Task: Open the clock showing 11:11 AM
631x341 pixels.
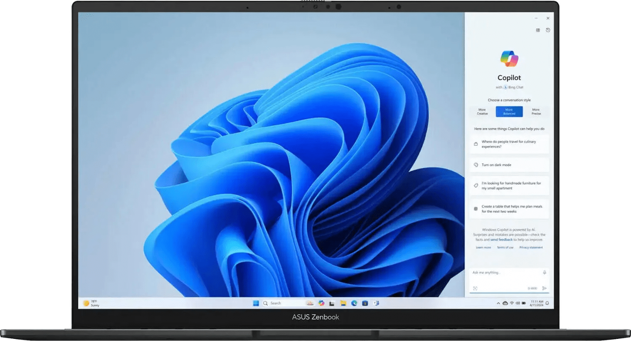Action: (536, 303)
